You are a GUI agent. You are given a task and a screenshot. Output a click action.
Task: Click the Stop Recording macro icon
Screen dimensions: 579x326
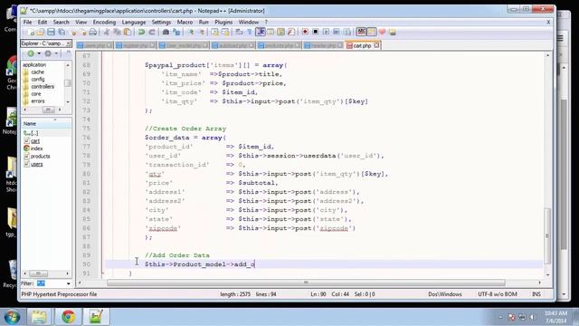pos(316,33)
